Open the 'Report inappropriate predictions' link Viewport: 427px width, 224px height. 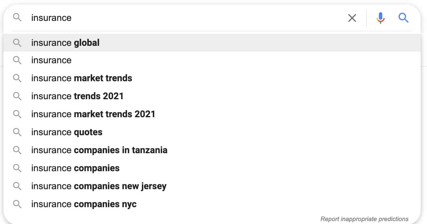[x=364, y=219]
